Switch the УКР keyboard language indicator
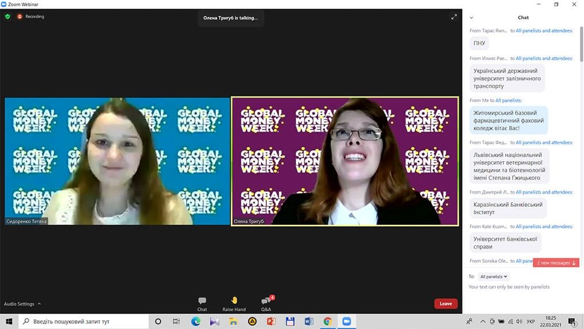 point(531,321)
